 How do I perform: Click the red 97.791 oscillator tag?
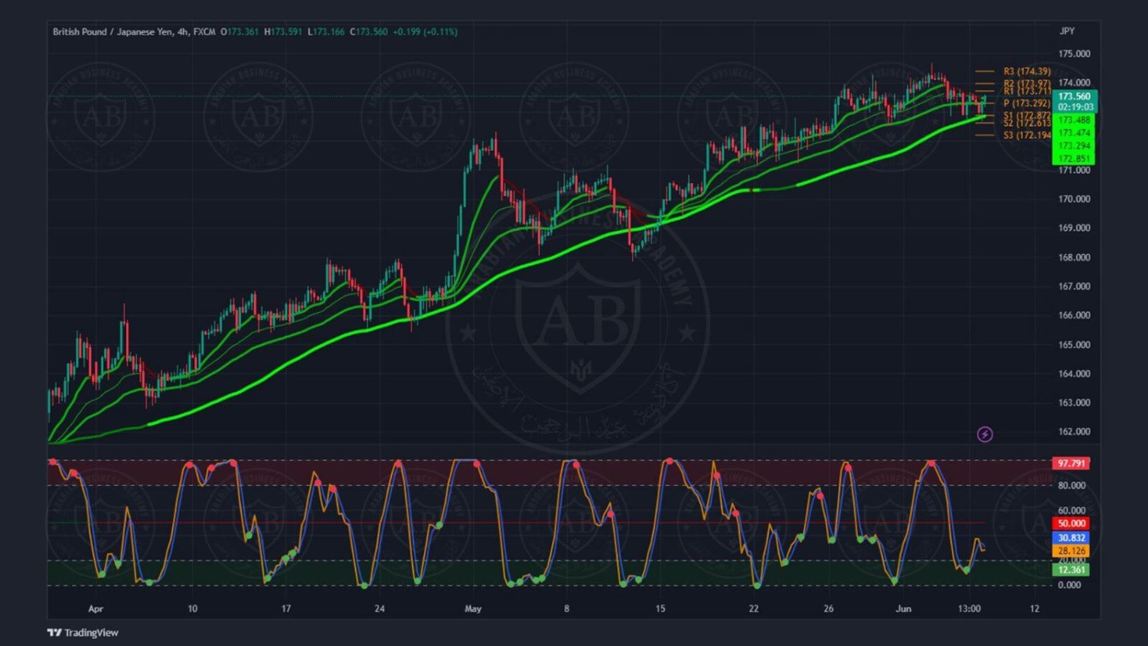[1071, 463]
